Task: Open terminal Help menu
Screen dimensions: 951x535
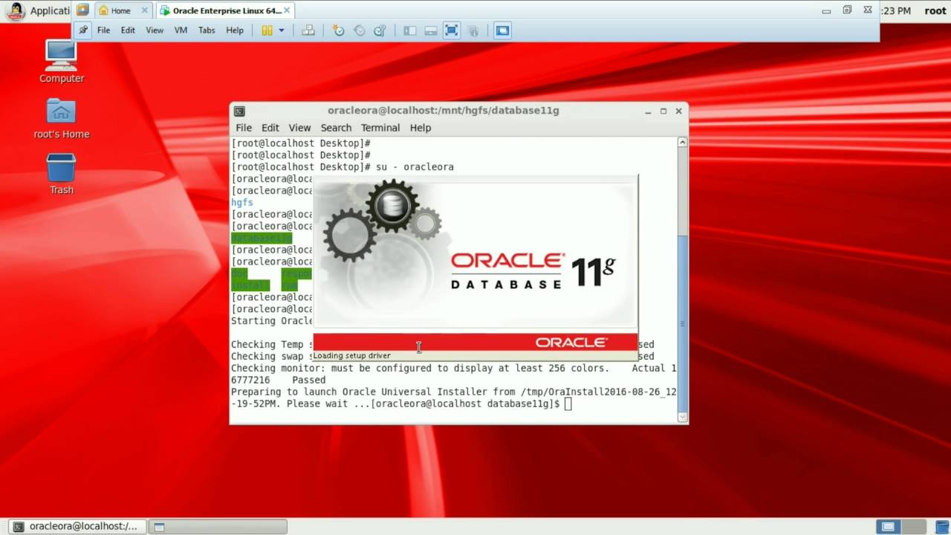Action: pyautogui.click(x=421, y=128)
